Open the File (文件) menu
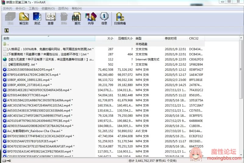Viewport: 244px width, 163px height. pos(7,9)
